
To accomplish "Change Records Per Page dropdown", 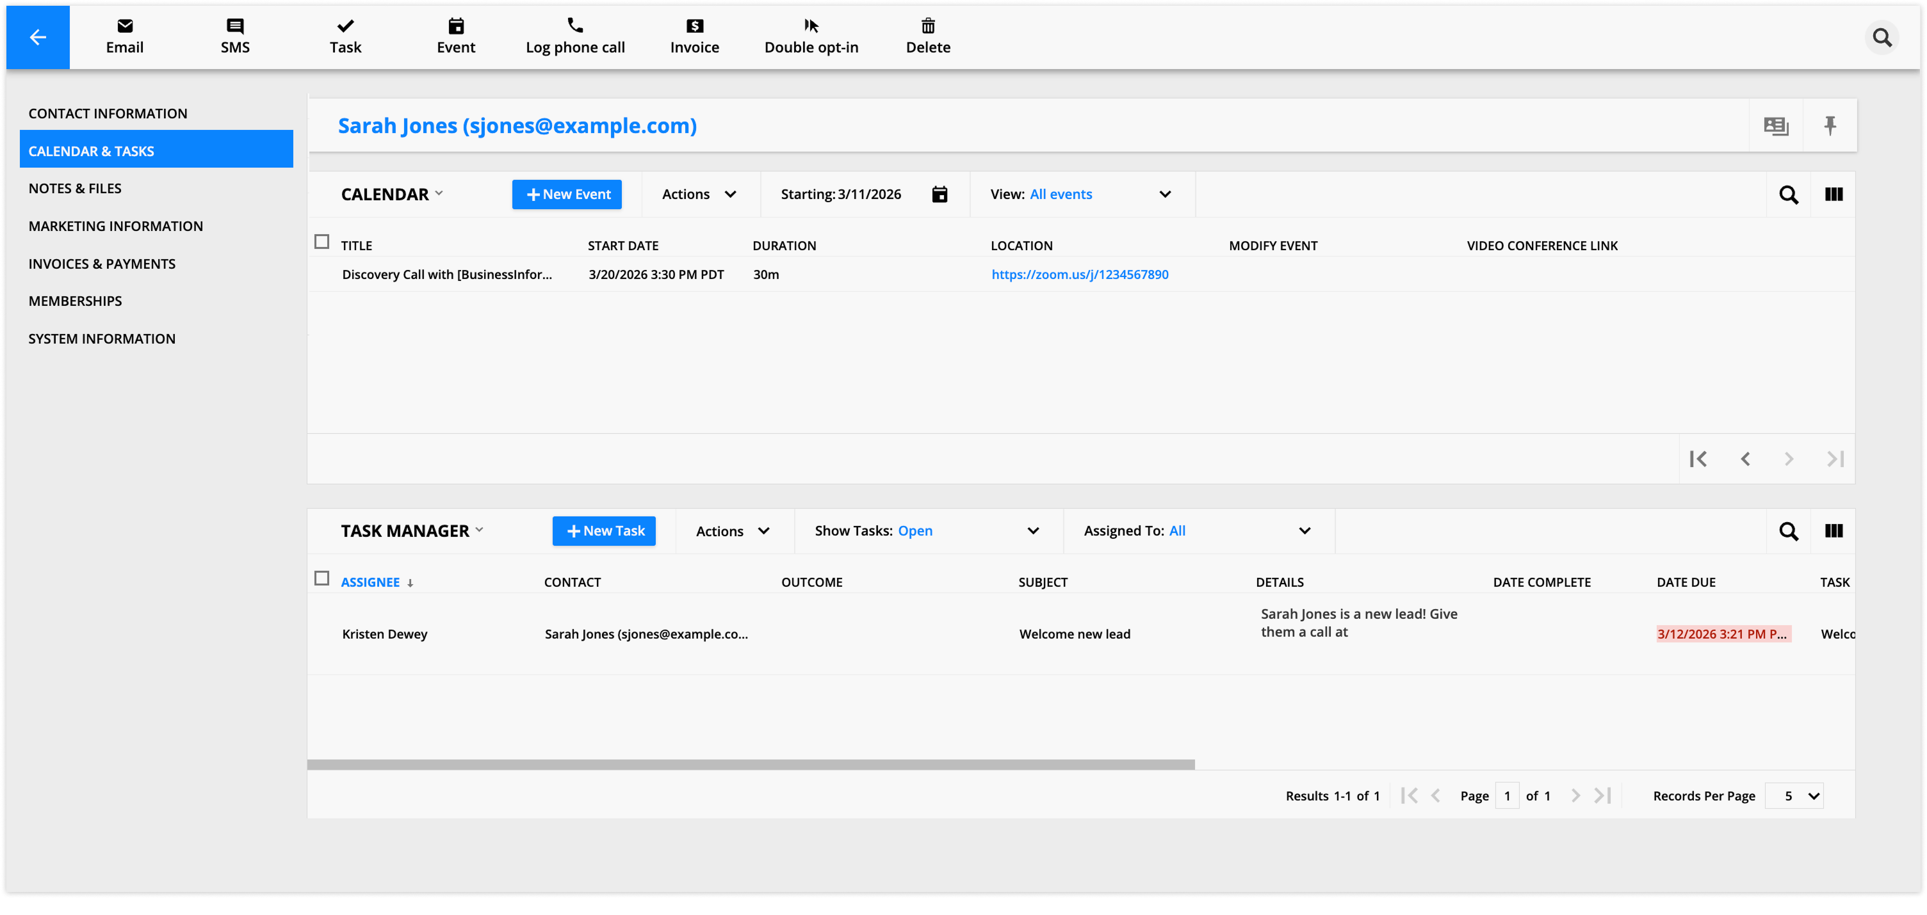I will point(1794,796).
